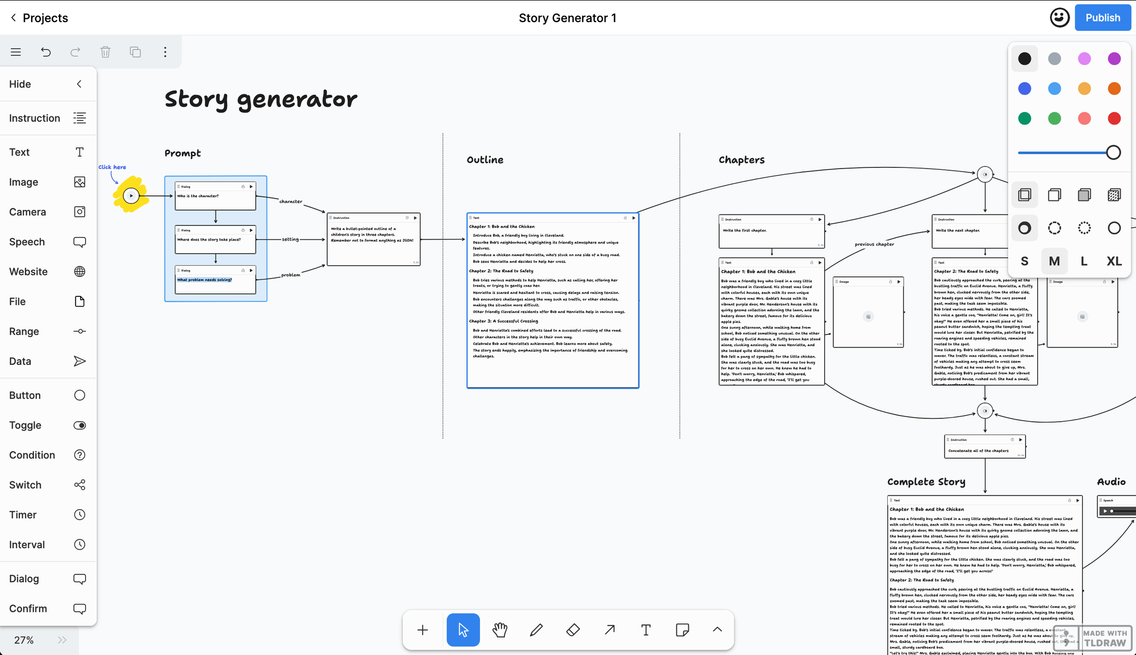Expand more tools chevron in bottom toolbar
The height and width of the screenshot is (655, 1136).
tap(717, 629)
